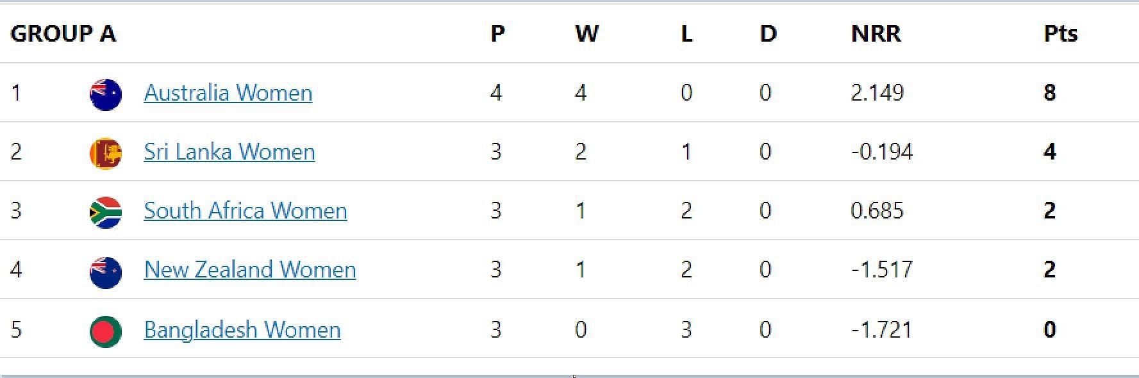The height and width of the screenshot is (378, 1139).
Task: Click the NRR column header
Action: click(876, 33)
